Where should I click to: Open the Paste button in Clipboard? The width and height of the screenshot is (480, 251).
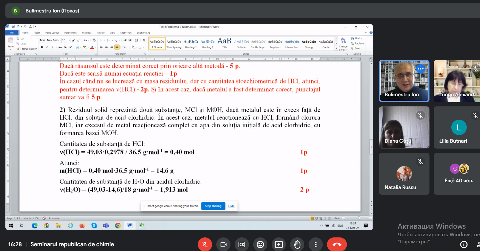pyautogui.click(x=11, y=43)
